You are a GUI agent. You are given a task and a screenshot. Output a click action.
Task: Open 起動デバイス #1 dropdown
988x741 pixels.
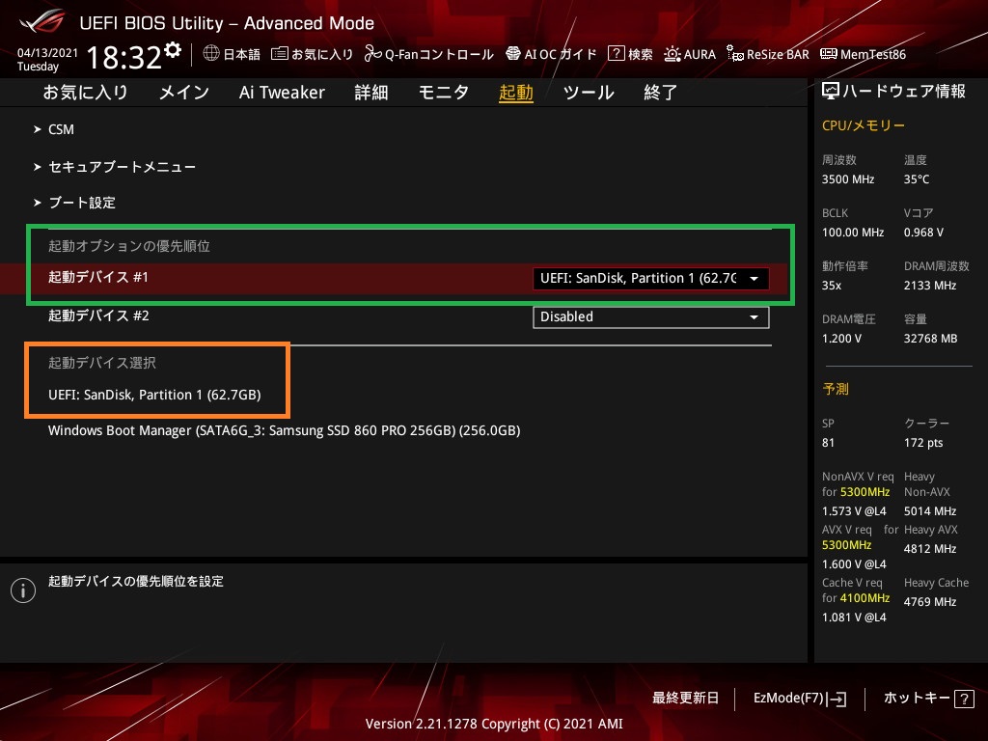click(x=651, y=279)
